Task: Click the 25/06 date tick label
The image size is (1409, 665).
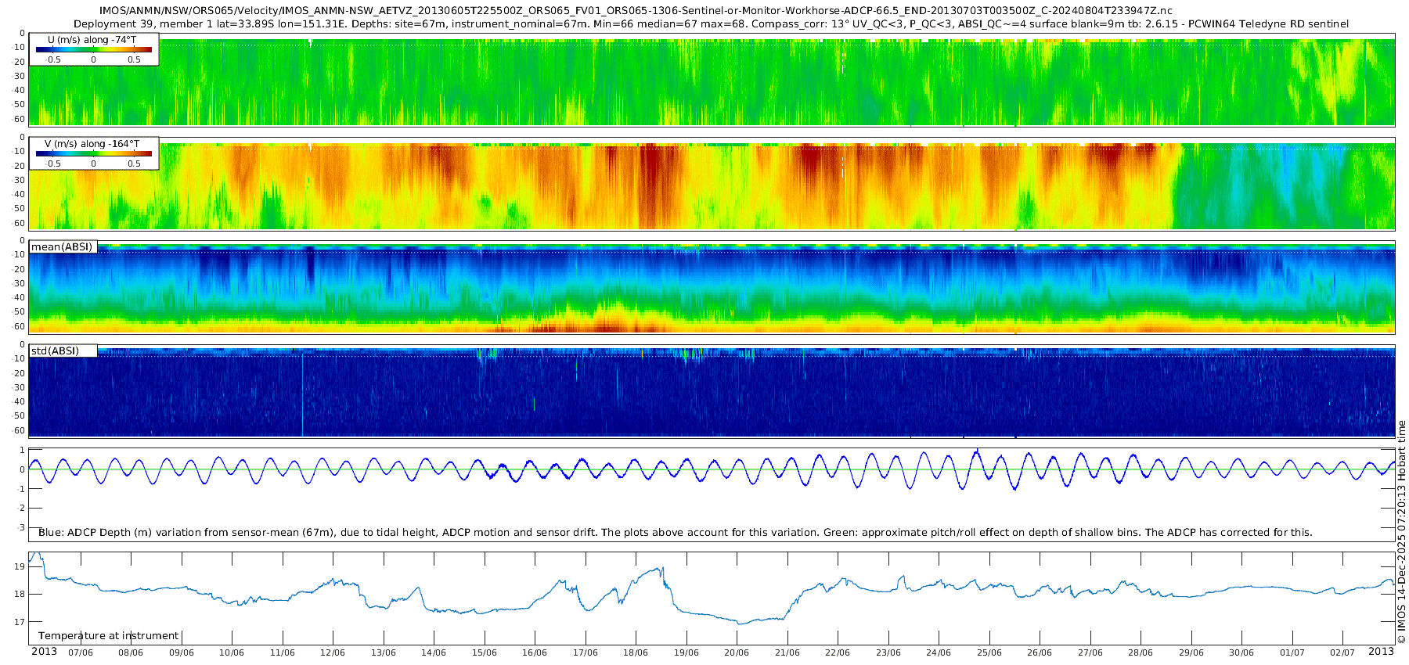Action: (x=989, y=652)
